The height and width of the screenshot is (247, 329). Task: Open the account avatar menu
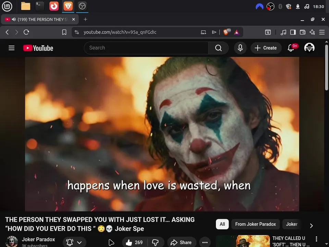tap(309, 48)
